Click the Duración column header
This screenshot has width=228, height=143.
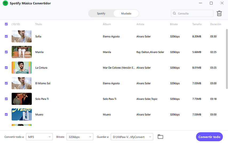(x=215, y=24)
